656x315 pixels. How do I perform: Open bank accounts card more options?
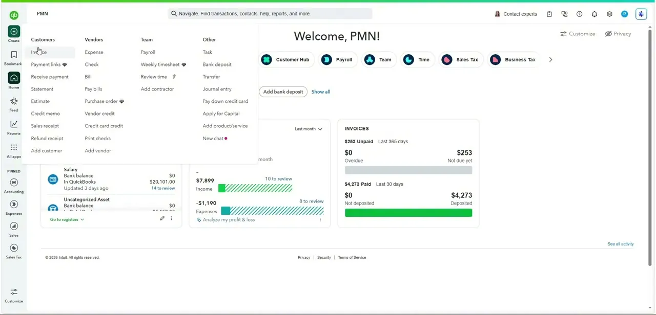tap(172, 218)
